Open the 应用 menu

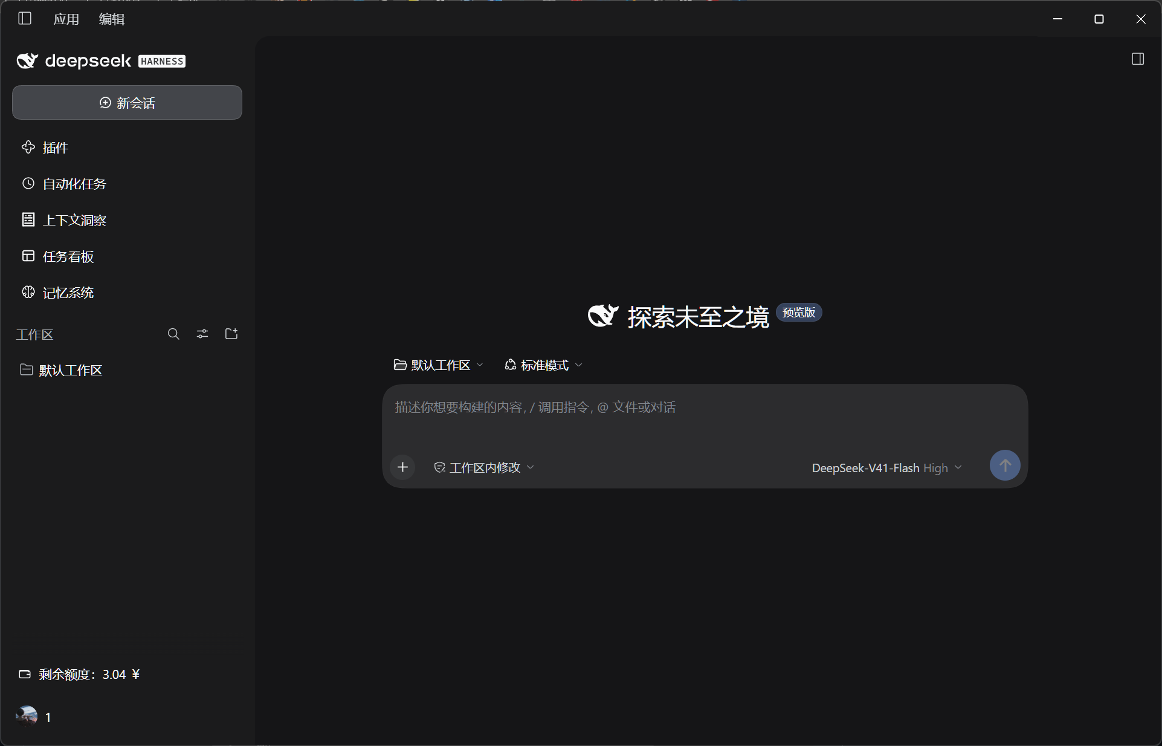66,19
